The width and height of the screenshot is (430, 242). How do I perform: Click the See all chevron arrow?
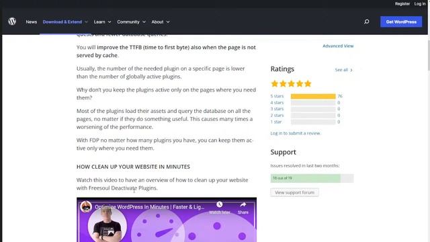pos(351,70)
